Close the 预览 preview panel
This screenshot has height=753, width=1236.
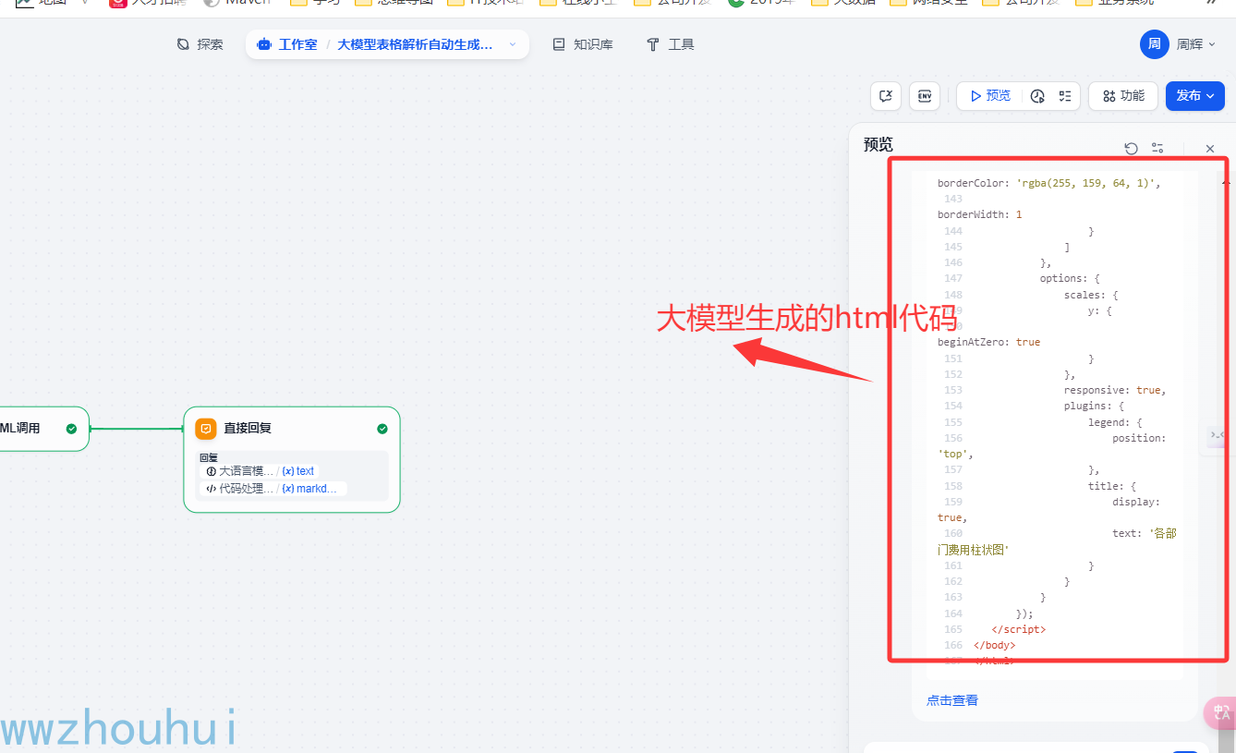tap(1210, 149)
